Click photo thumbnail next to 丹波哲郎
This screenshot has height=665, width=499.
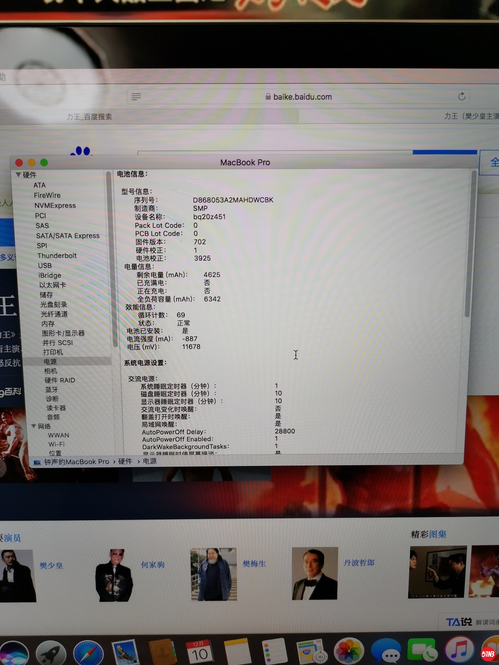pyautogui.click(x=315, y=573)
